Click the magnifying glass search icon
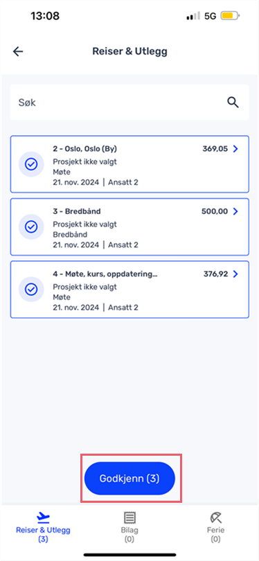Screen dimensions: 259x561 (x=233, y=103)
